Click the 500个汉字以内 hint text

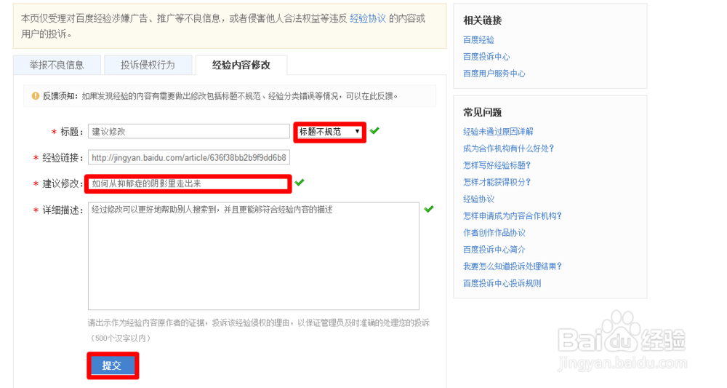[x=120, y=338]
